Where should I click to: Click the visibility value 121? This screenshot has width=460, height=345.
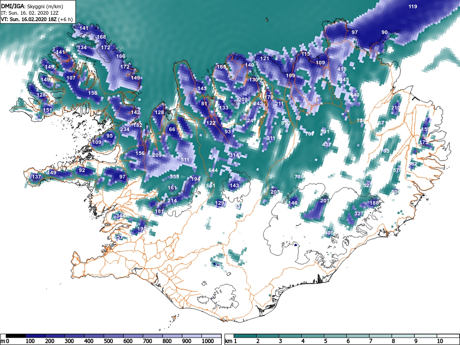(x=264, y=58)
